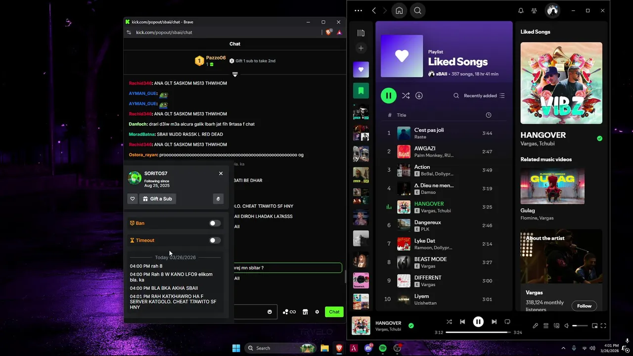633x356 pixels.
Task: Click Pazzo06 top gifter name
Action: 216,58
